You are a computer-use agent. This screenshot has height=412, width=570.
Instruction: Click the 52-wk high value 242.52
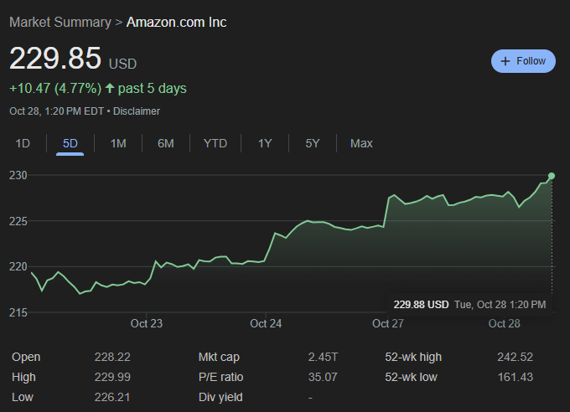(516, 357)
